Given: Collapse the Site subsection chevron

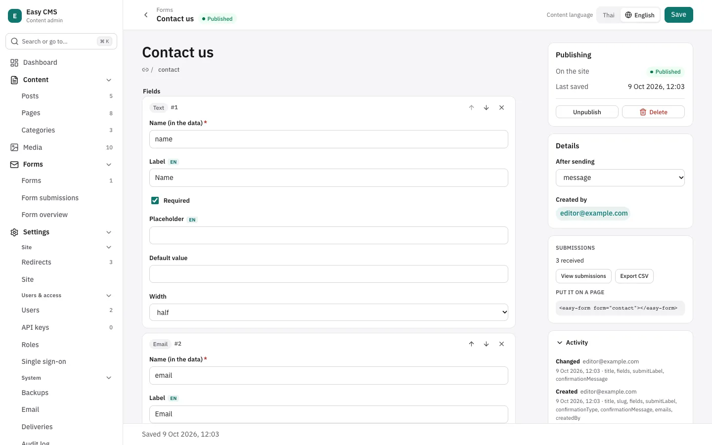Looking at the screenshot, I should click(x=109, y=247).
